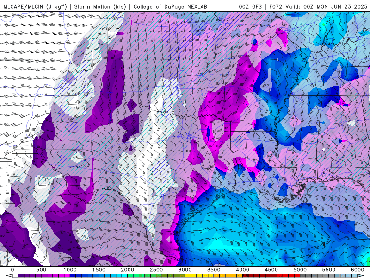Click the MLCAPE/MLCIN (J kg⁻¹) title text
This screenshot has height=278, width=370.
[35, 6]
